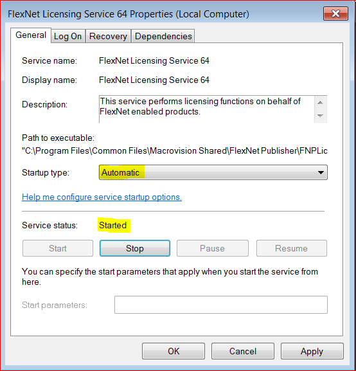Open the Startup type combo box showing Automatic
Image resolution: width=356 pixels, height=371 pixels.
tap(213, 172)
